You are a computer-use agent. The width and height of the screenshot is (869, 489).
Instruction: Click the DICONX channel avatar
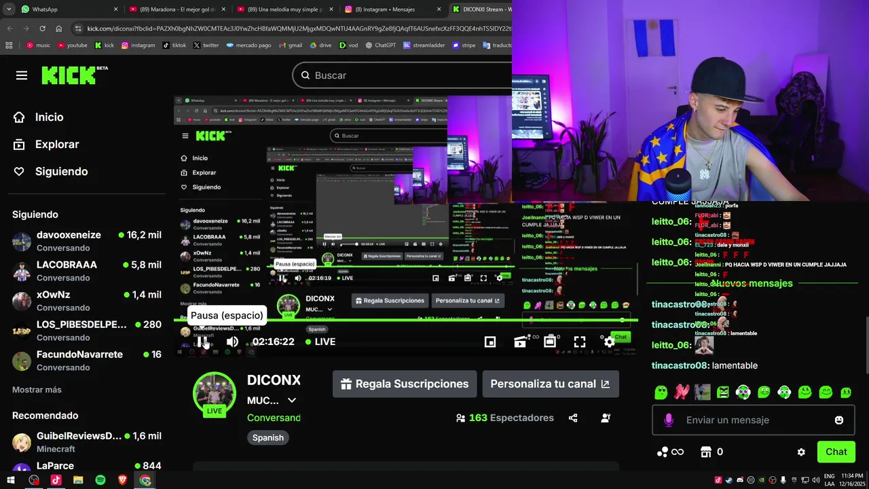(215, 393)
